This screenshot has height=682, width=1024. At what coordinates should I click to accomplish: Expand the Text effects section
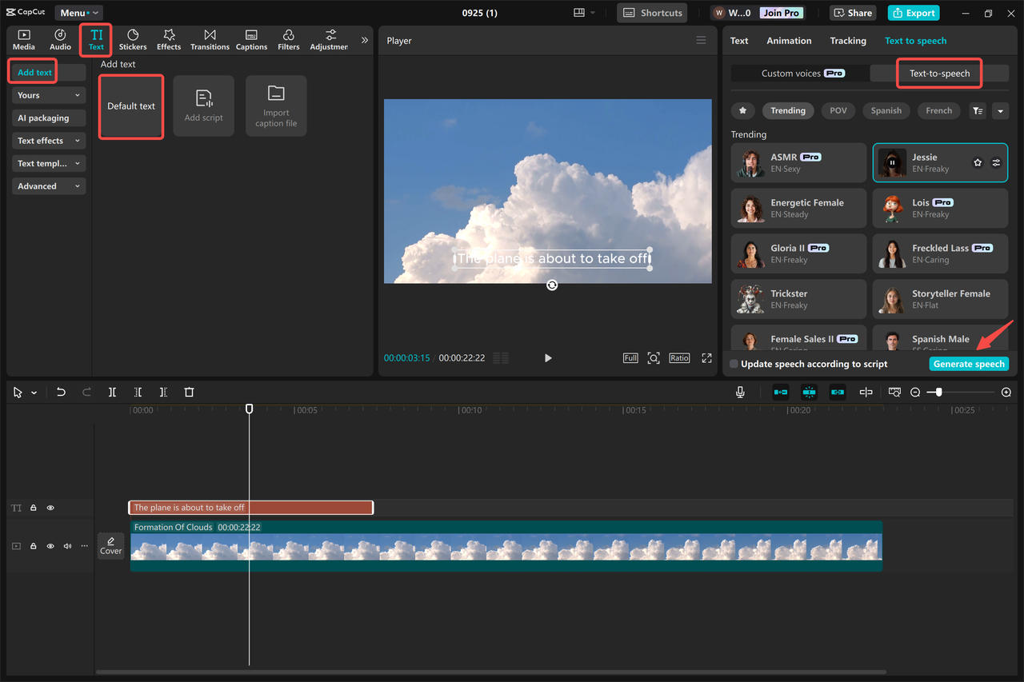48,140
